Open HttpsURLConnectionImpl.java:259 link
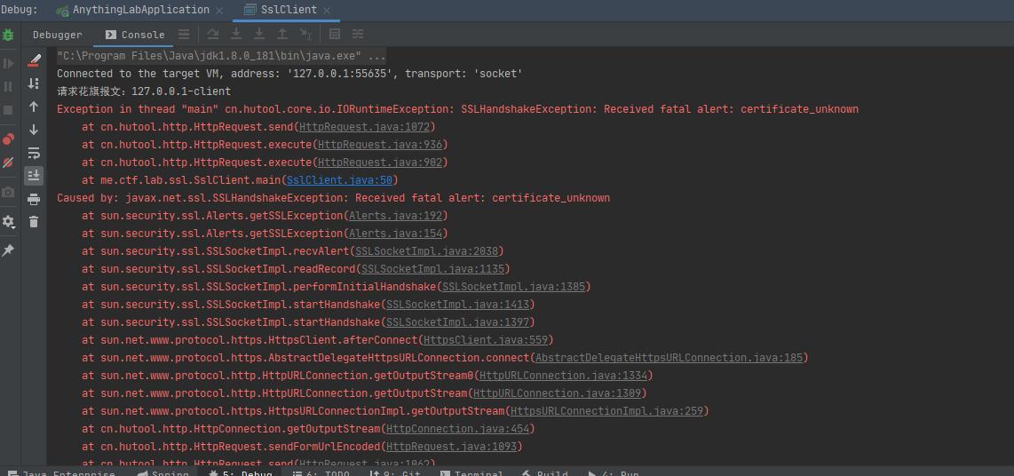 [x=606, y=410]
